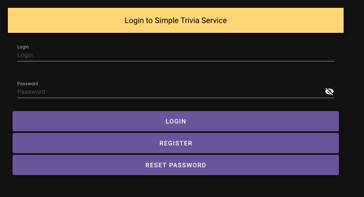Start password recovery with RESET PASSWORD
Viewport: 364px width, 197px height.
176,165
